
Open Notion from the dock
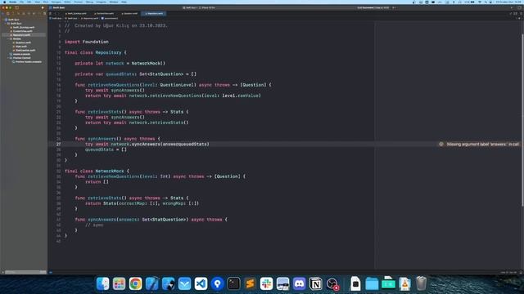[x=315, y=283]
